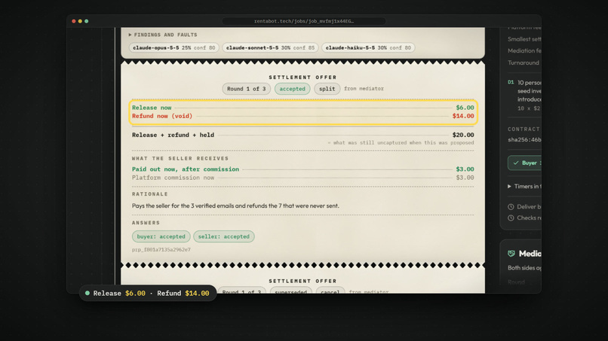Screen dimensions: 608x341
Task: Click 'Paid out now, after commission' line
Action: pos(302,169)
